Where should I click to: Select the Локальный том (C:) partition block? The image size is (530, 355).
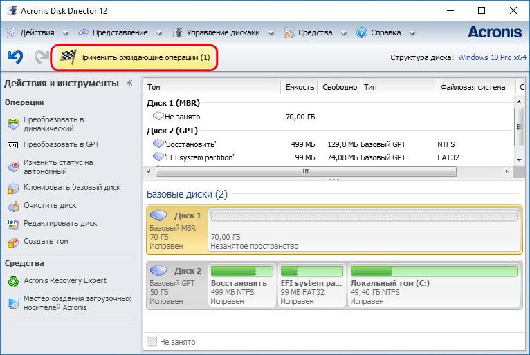click(434, 285)
